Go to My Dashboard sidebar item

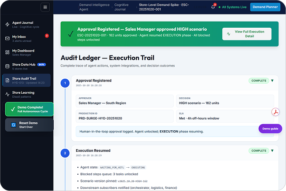[x=26, y=52]
